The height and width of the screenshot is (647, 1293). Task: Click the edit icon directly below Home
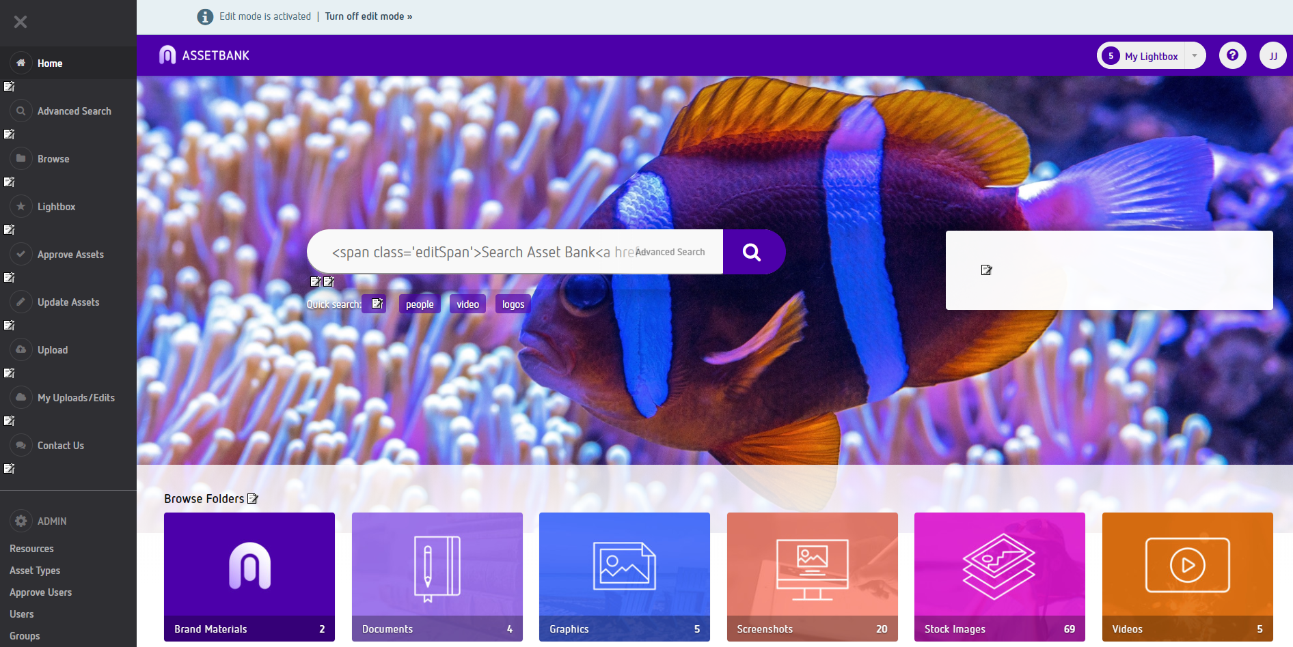point(9,87)
